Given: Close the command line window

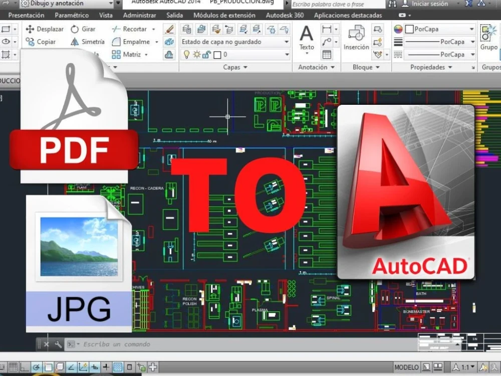Looking at the screenshot, I should [x=46, y=344].
